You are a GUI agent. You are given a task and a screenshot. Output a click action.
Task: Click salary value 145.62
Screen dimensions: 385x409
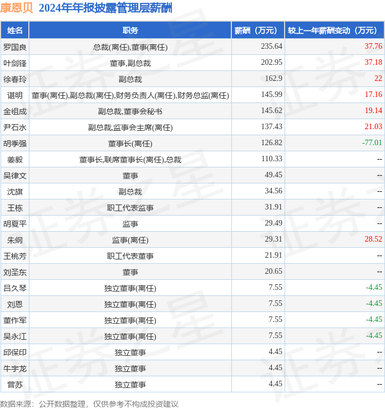pyautogui.click(x=271, y=111)
